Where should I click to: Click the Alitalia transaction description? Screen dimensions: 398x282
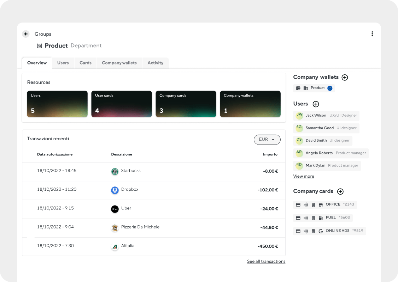128,246
